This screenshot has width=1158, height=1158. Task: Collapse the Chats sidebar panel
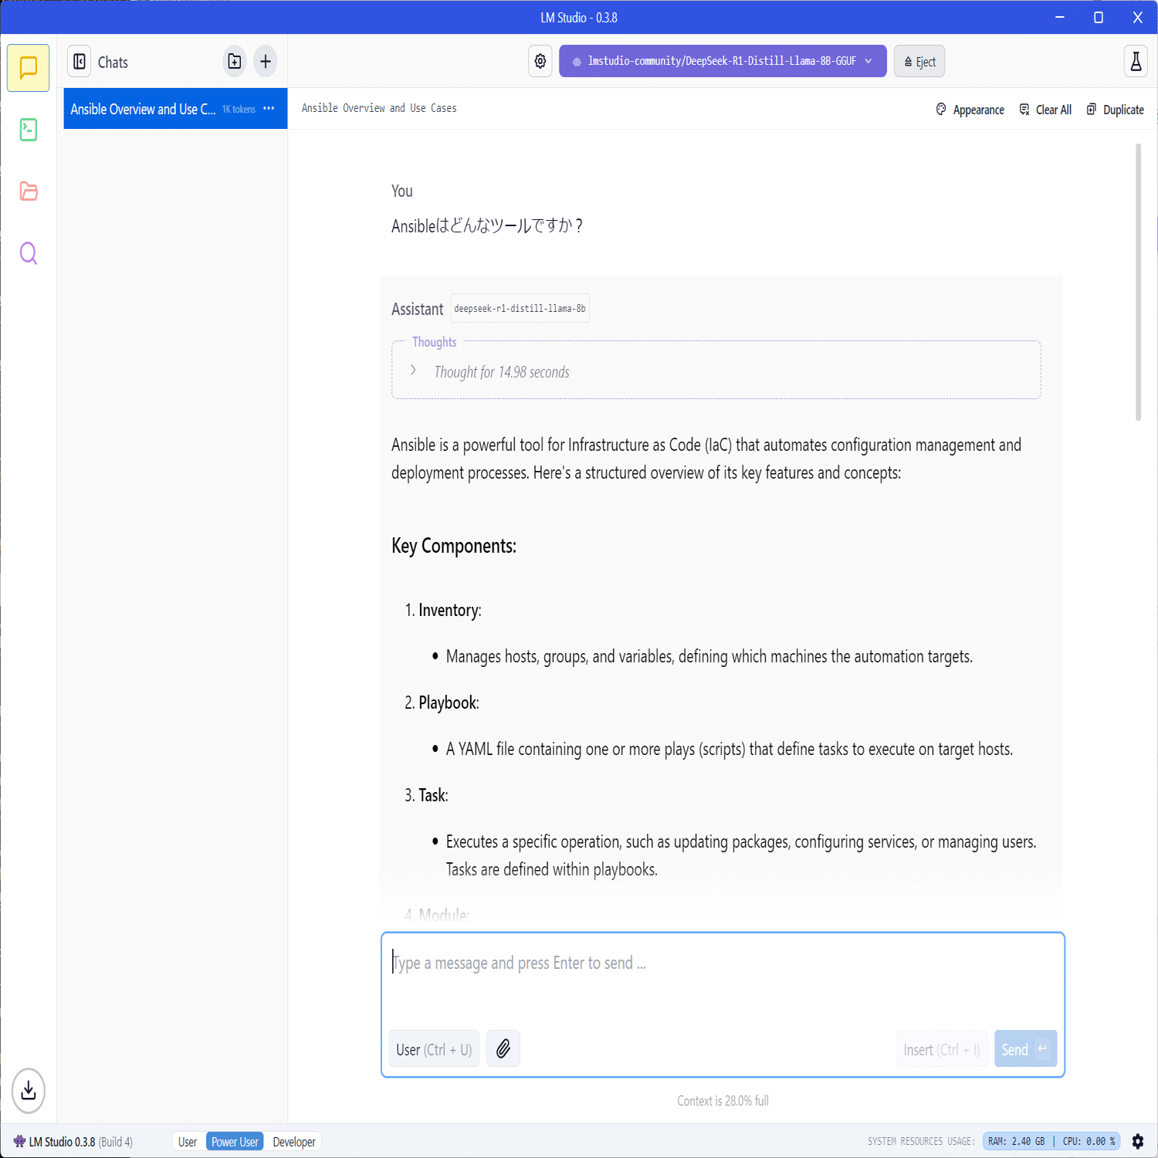pyautogui.click(x=80, y=62)
